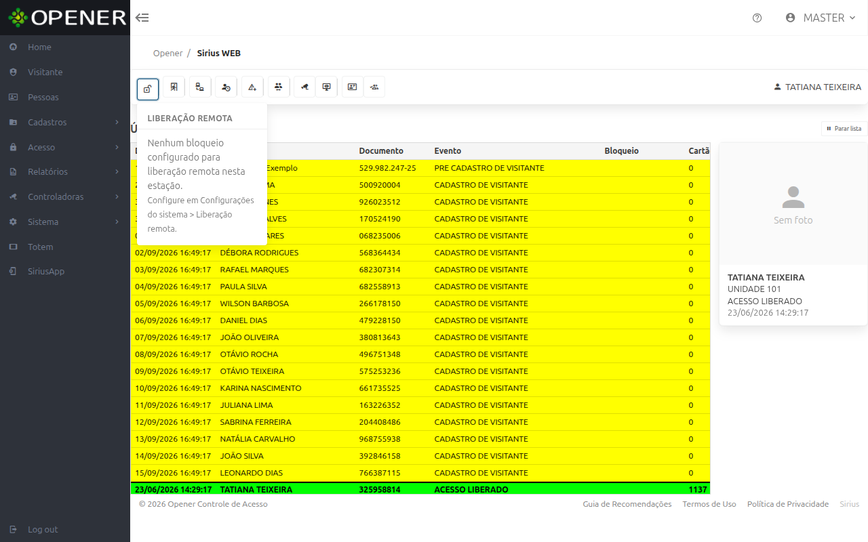Viewport: 868px width, 542px height.
Task: Select the DÉBORA RODRIGUES row name
Action: click(x=259, y=253)
